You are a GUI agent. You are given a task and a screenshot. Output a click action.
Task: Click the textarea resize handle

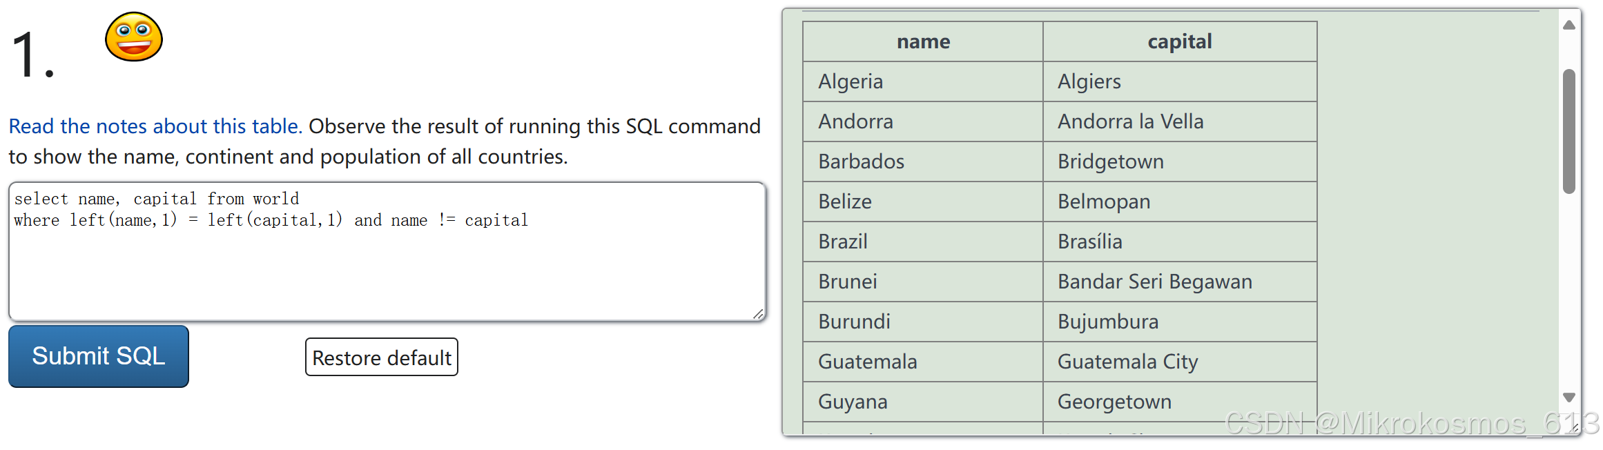pyautogui.click(x=758, y=313)
